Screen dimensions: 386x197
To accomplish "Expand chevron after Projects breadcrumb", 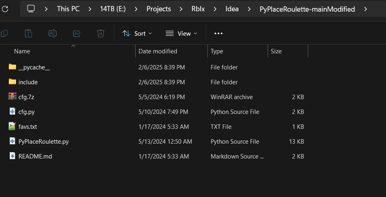I will click(181, 9).
